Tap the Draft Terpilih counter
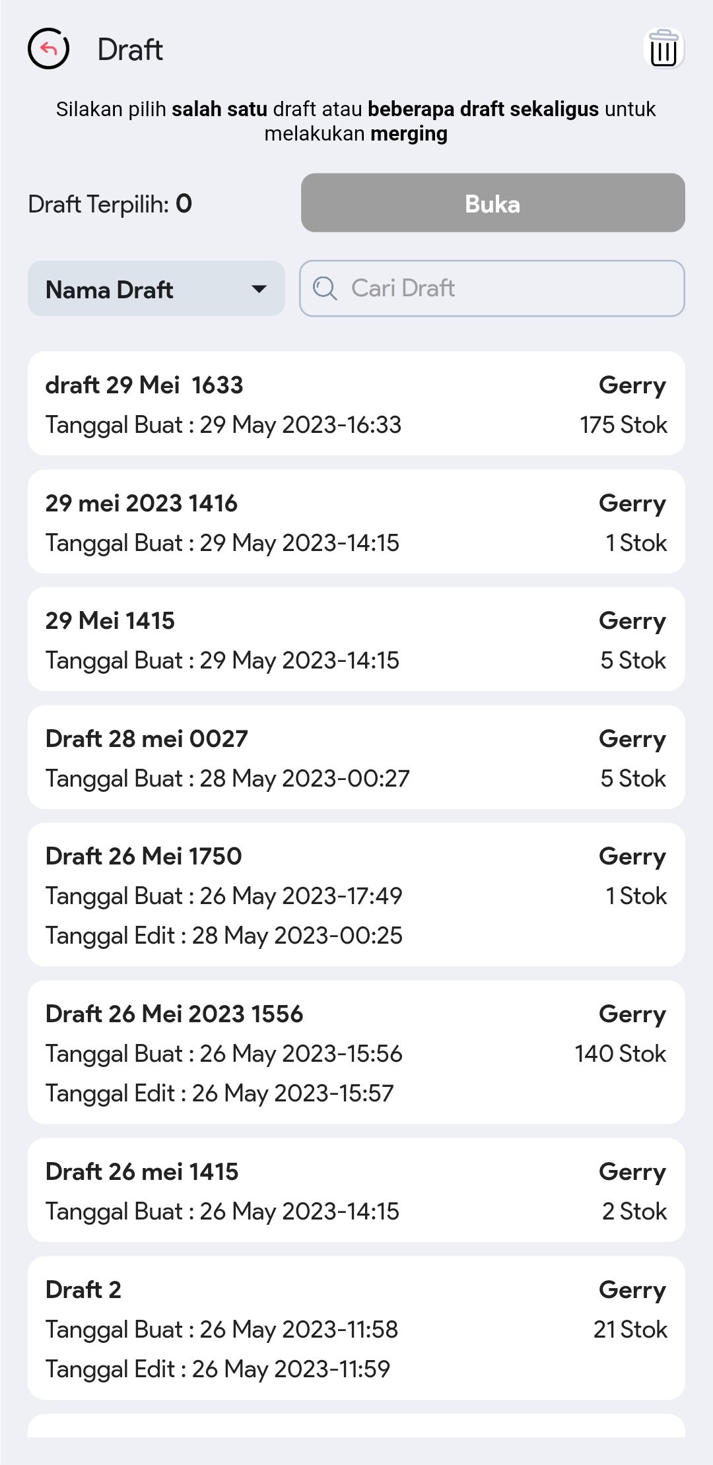This screenshot has width=713, height=1465. [110, 204]
